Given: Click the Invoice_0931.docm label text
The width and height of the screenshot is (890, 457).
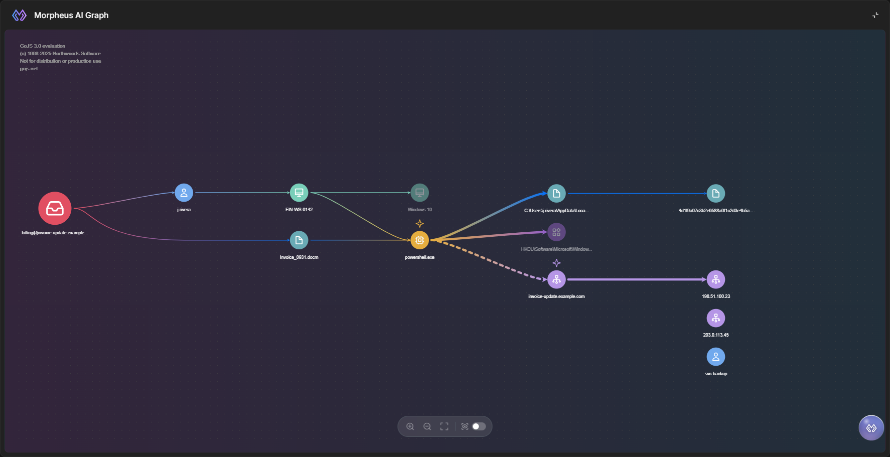Looking at the screenshot, I should tap(299, 257).
